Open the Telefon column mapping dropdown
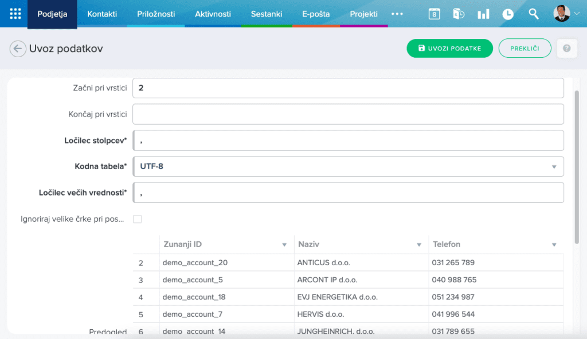The width and height of the screenshot is (587, 339). pos(554,245)
